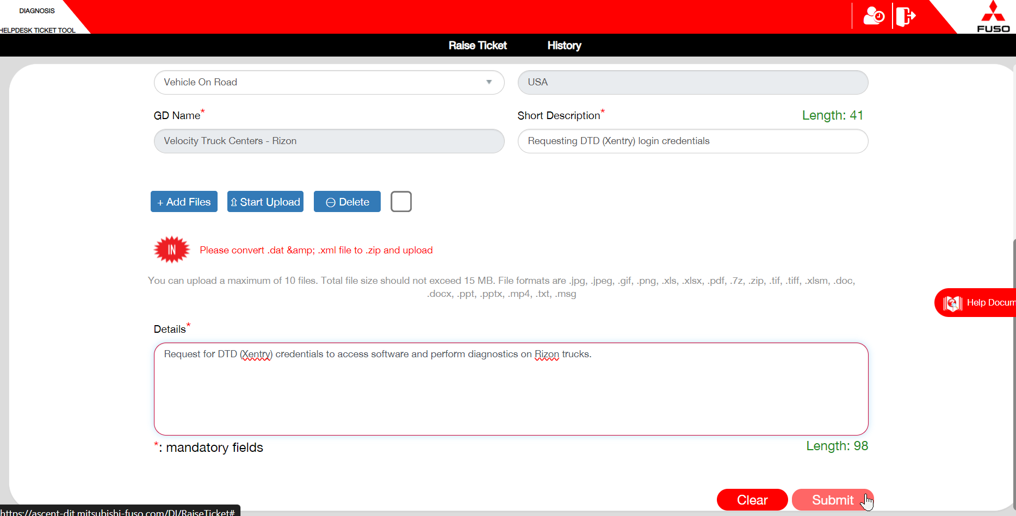Toggle the select-all files checkbox

tap(401, 202)
